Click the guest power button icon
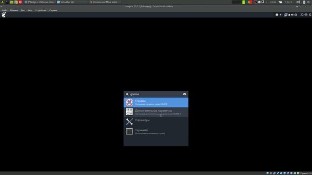Image resolution: width=312 pixels, height=175 pixels. click(296, 15)
